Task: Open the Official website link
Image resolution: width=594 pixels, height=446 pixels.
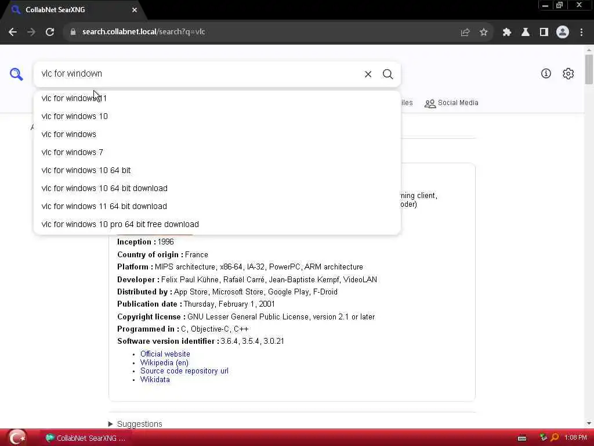Action: [x=165, y=354]
